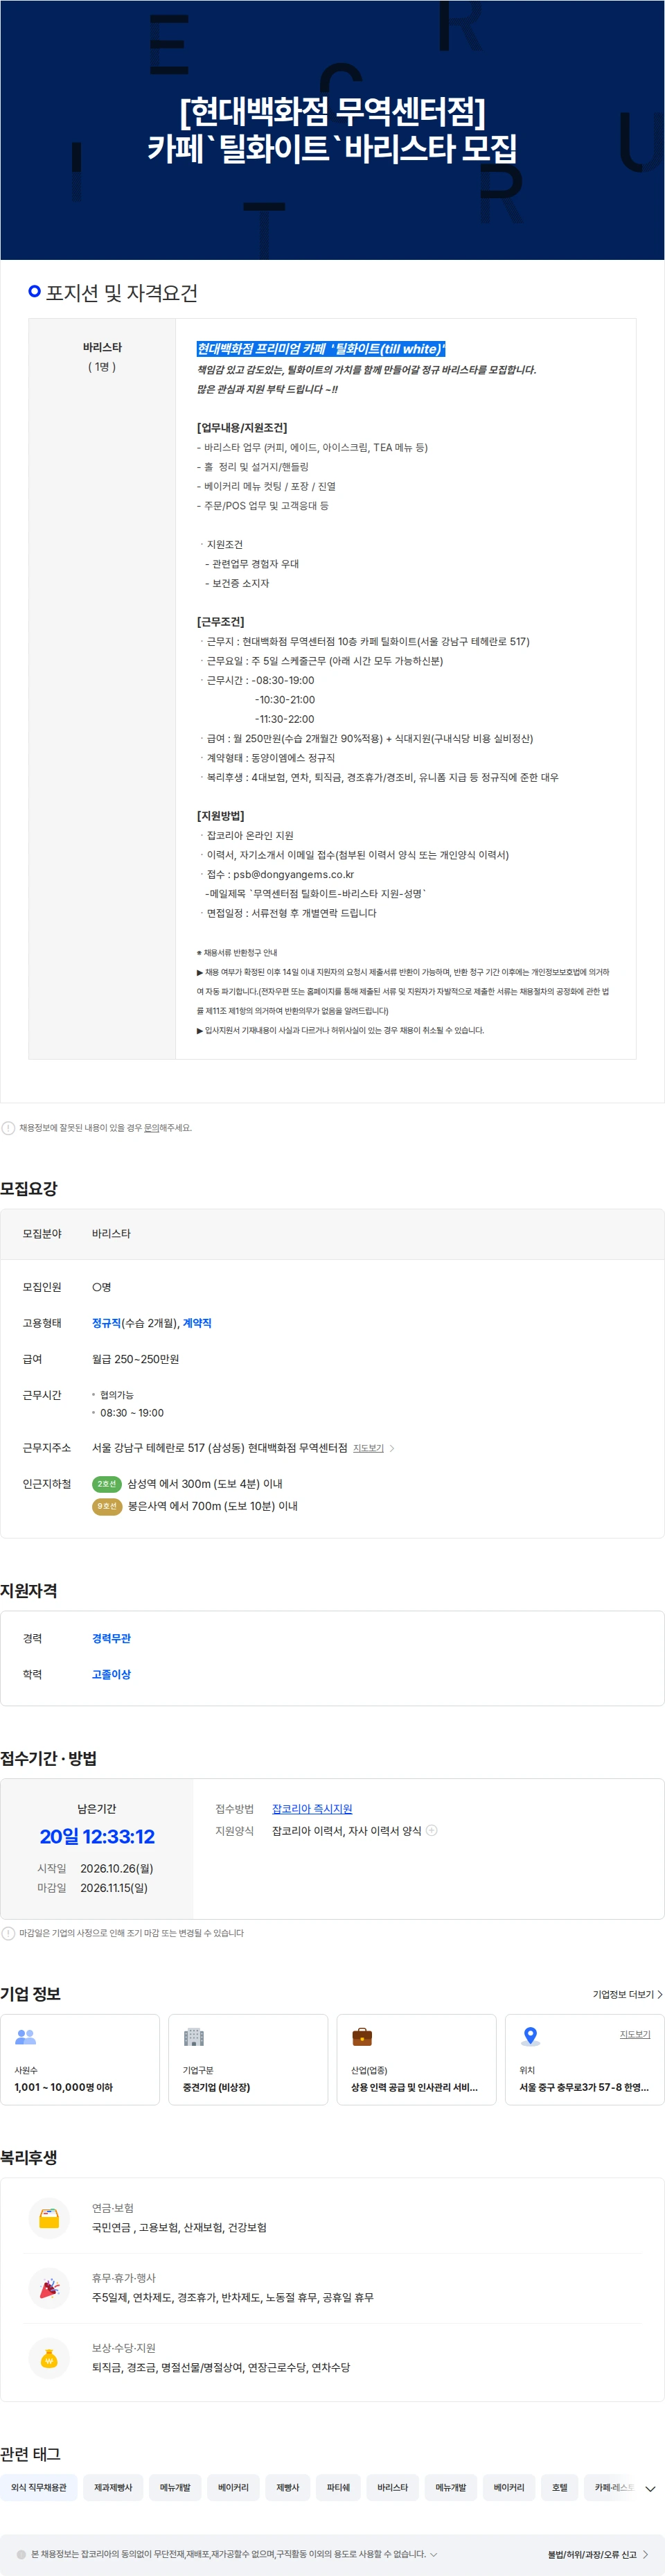
Task: Open 지도보기 in the 위치 card
Action: pos(635,2034)
